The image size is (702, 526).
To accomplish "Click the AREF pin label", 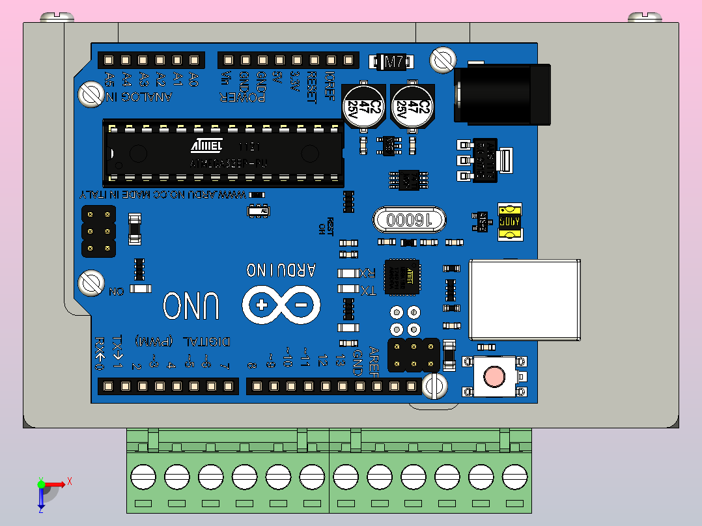I will (374, 361).
